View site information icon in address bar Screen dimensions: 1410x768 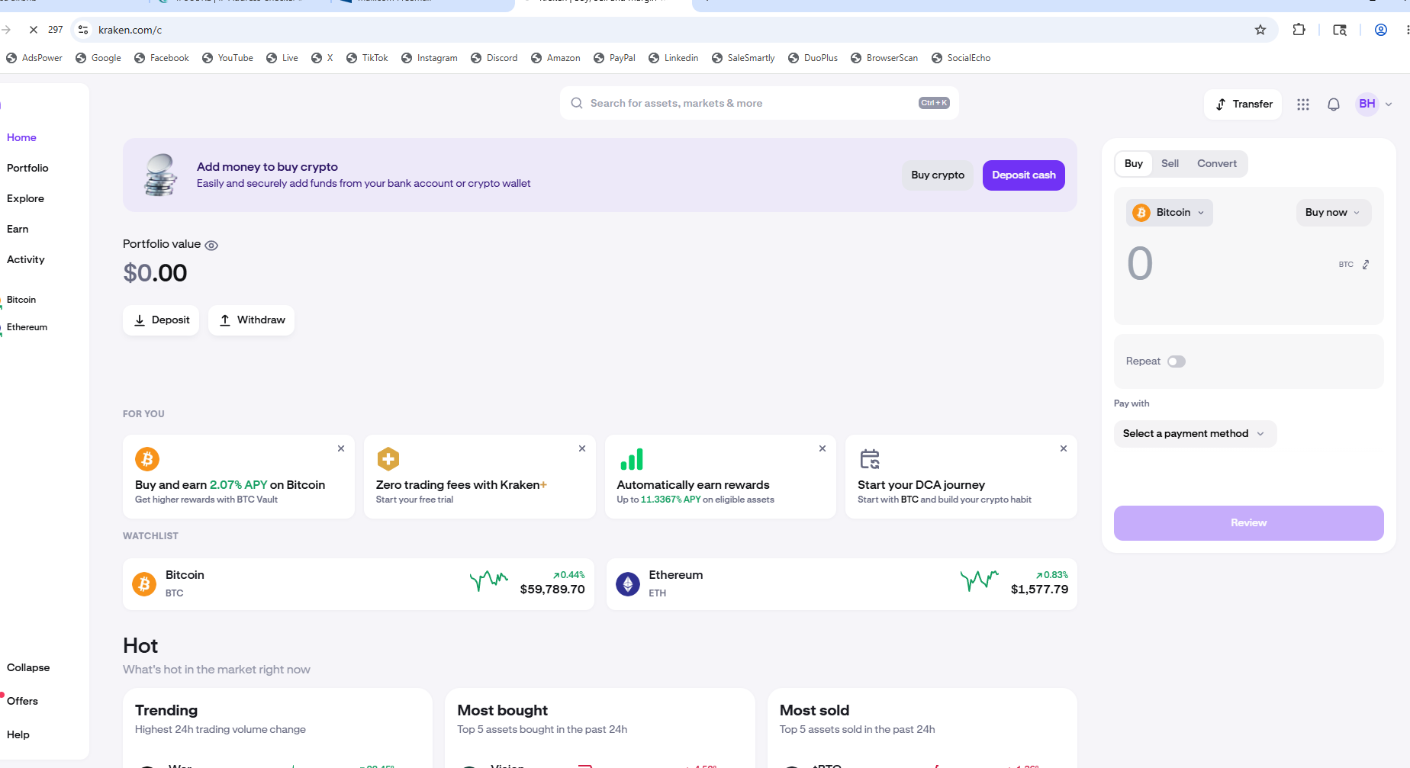click(83, 30)
